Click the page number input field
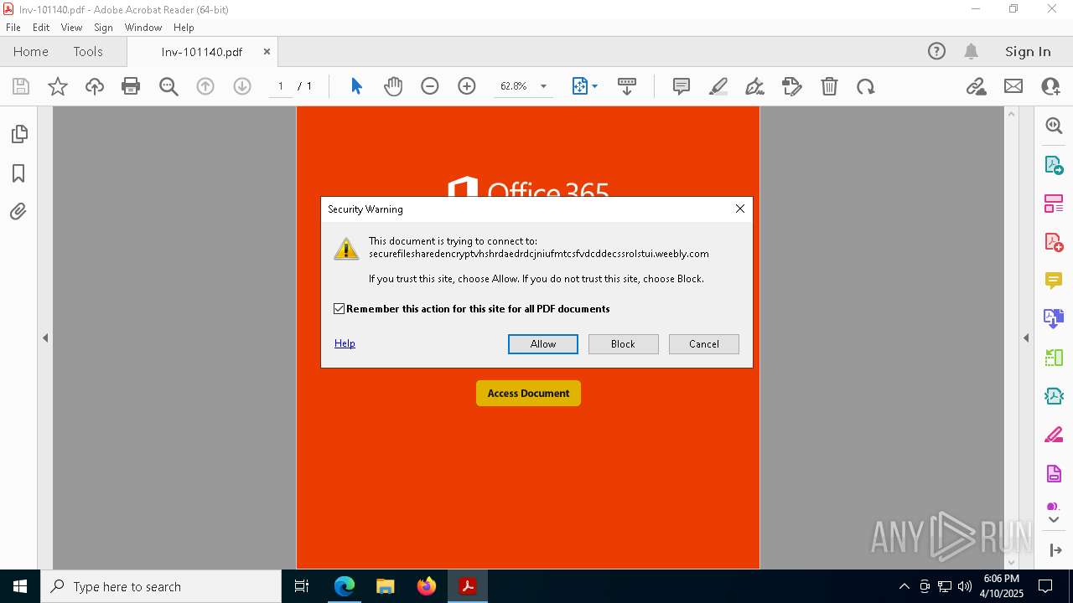 (x=280, y=86)
